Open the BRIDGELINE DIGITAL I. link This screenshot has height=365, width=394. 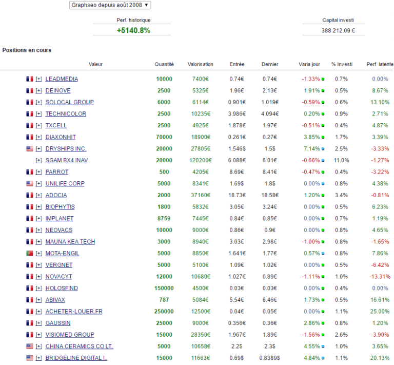[x=76, y=358]
